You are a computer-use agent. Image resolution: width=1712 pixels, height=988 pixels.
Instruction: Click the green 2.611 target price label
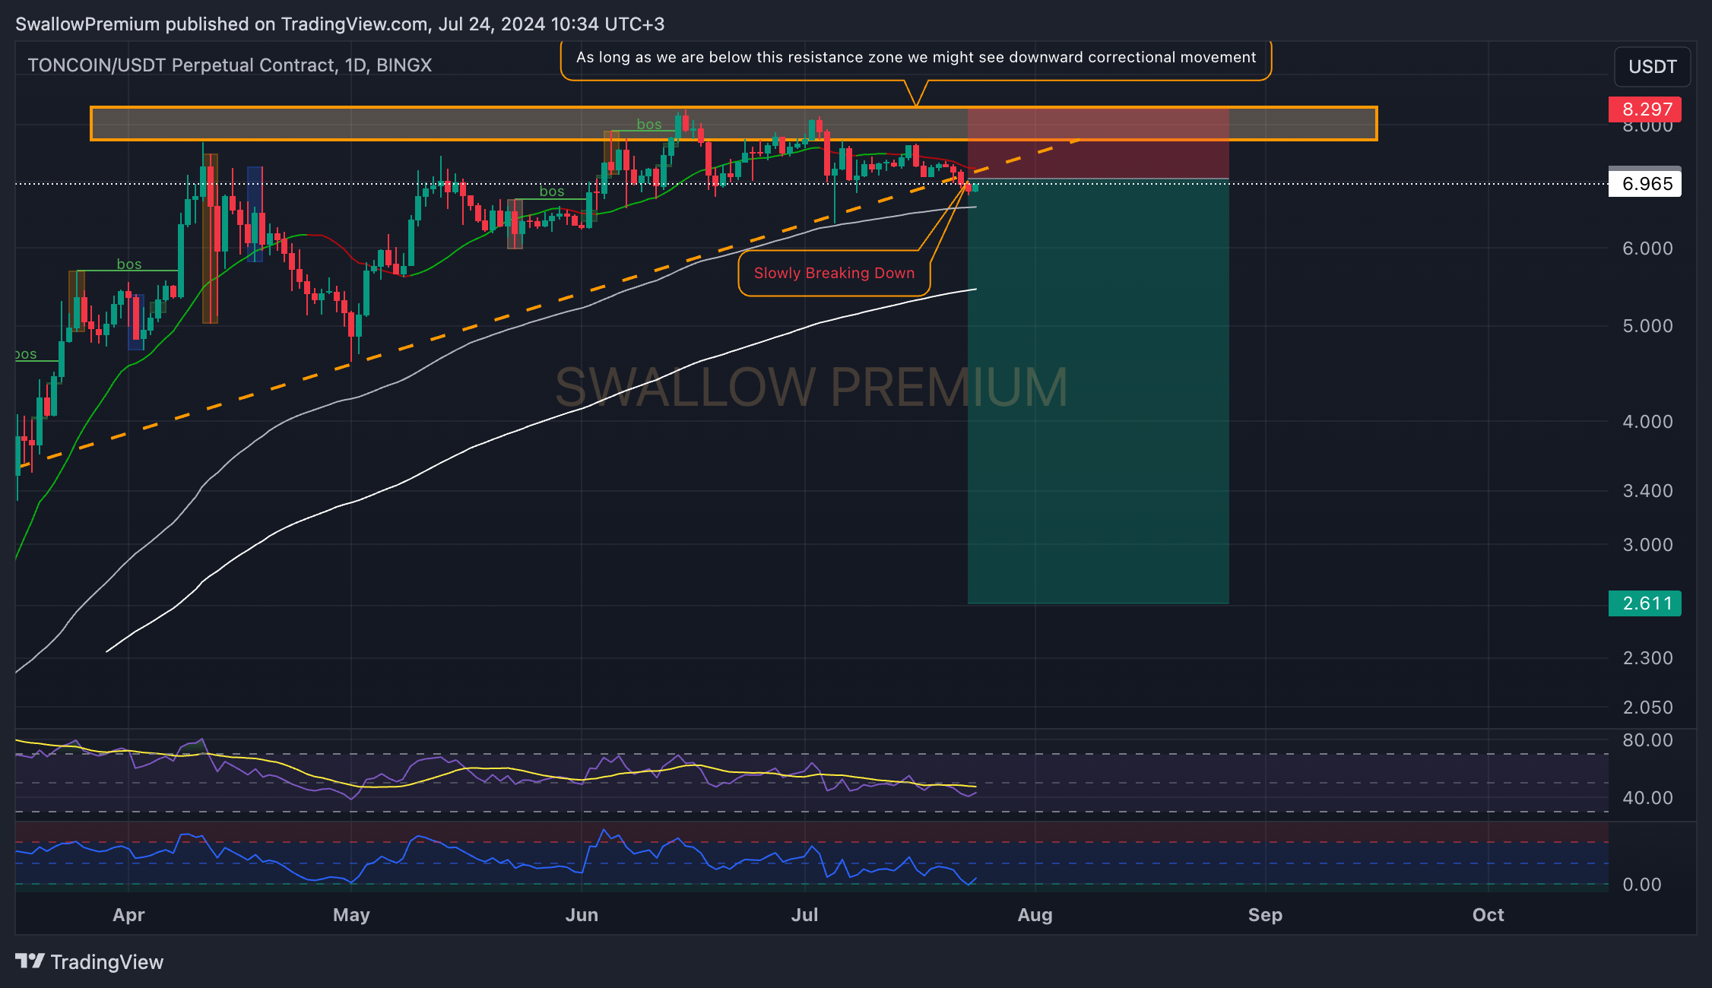click(1644, 603)
